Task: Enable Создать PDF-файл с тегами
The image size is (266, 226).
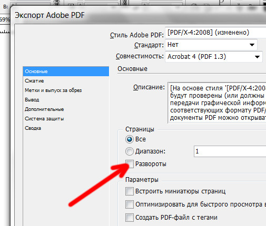Action: pyautogui.click(x=130, y=218)
